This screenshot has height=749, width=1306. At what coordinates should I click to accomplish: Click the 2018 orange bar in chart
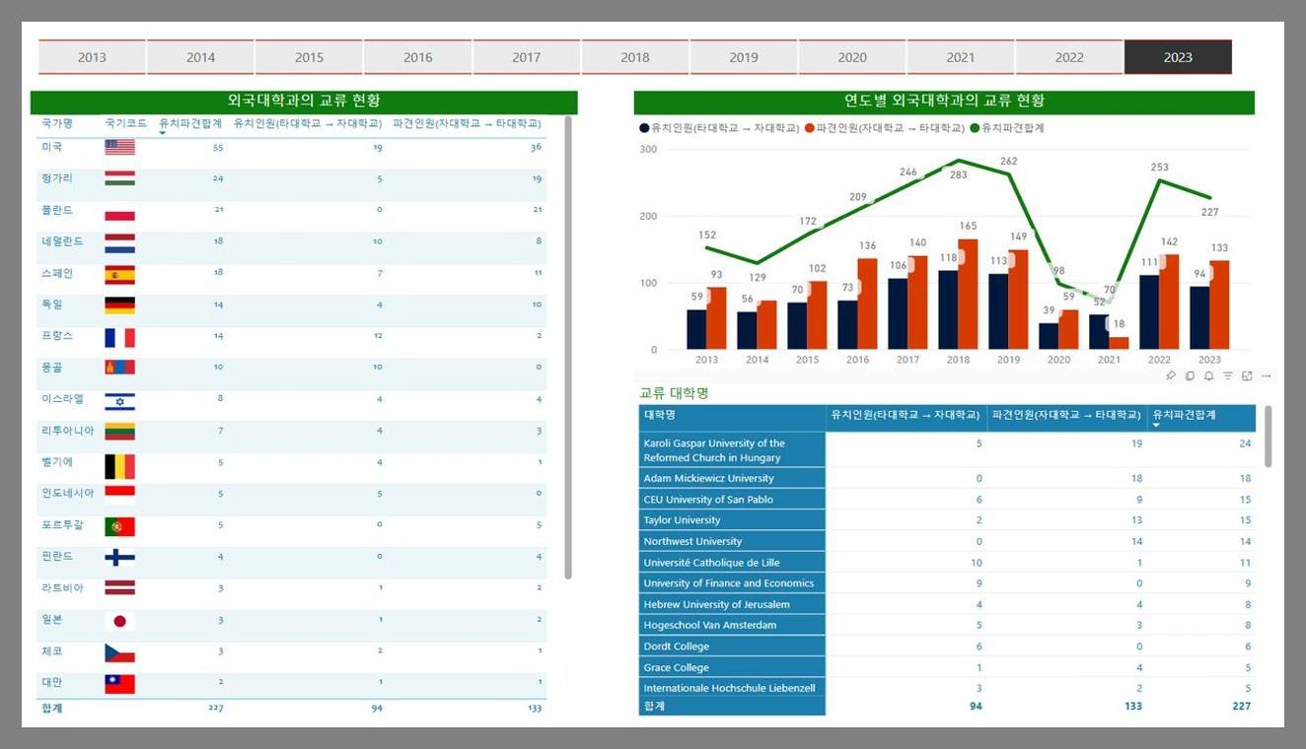click(968, 294)
